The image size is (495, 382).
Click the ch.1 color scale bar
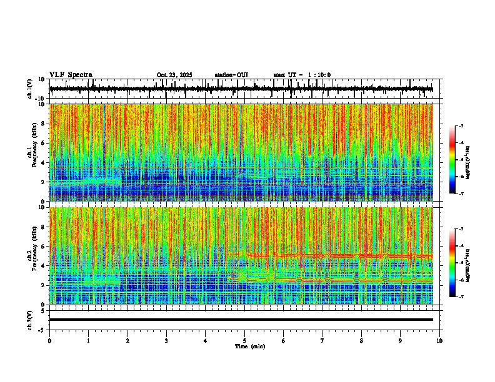pos(452,160)
